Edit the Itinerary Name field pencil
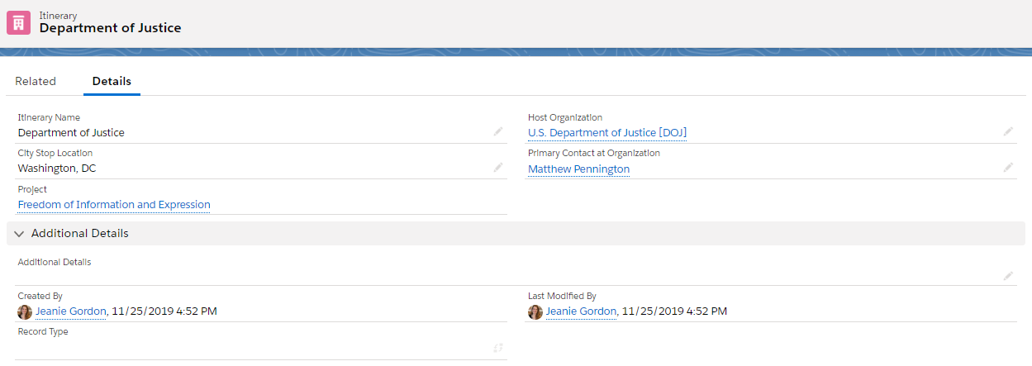The width and height of the screenshot is (1032, 366). [x=498, y=131]
